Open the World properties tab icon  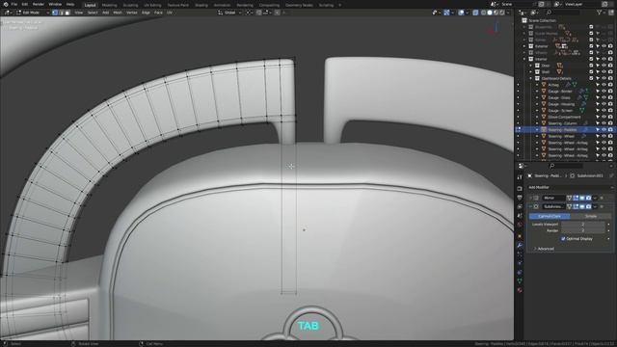(520, 225)
